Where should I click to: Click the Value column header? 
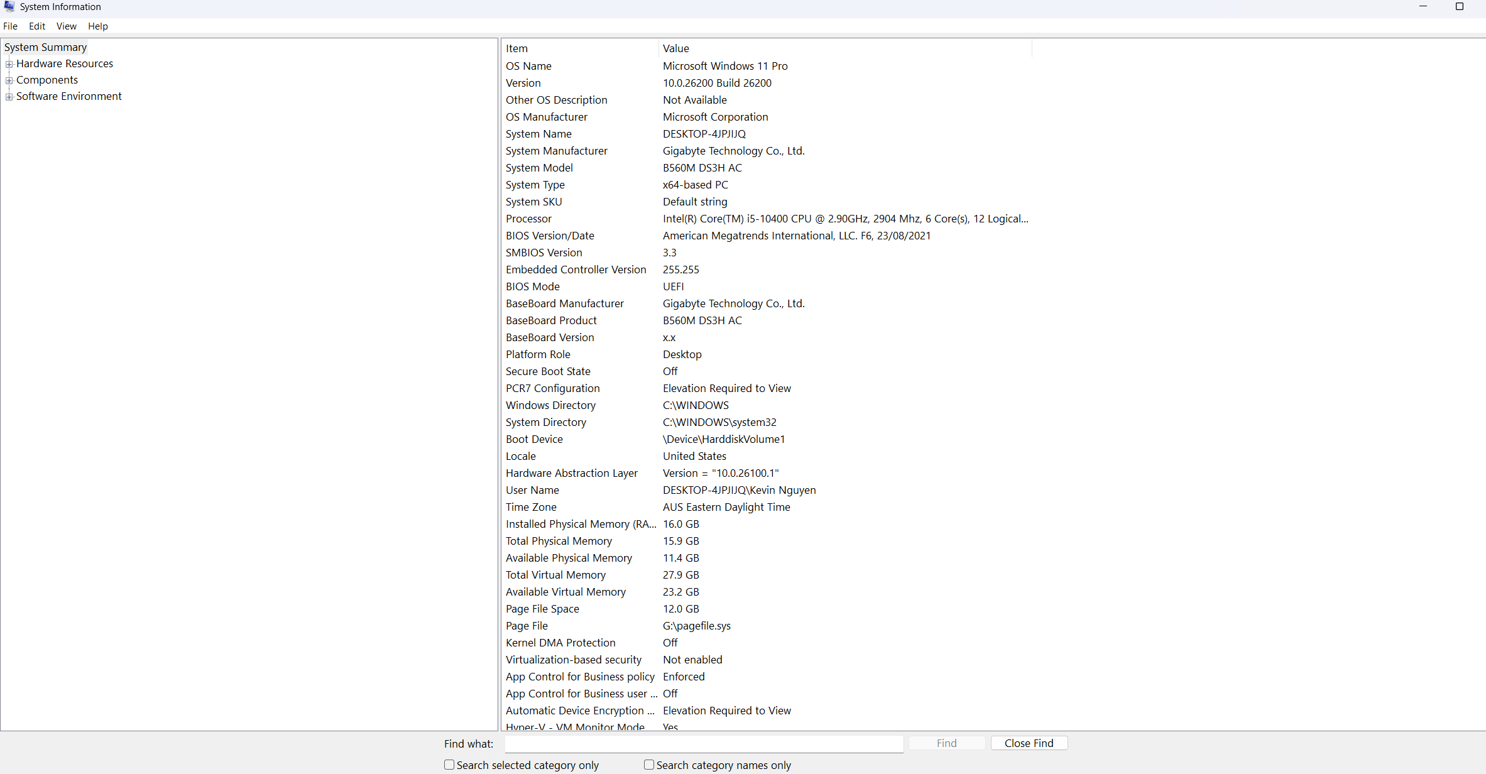tap(842, 48)
